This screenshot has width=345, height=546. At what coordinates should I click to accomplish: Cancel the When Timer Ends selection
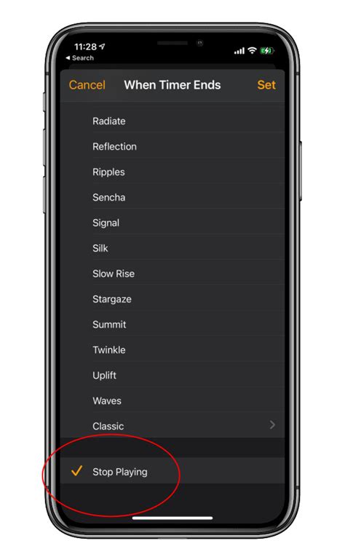87,85
